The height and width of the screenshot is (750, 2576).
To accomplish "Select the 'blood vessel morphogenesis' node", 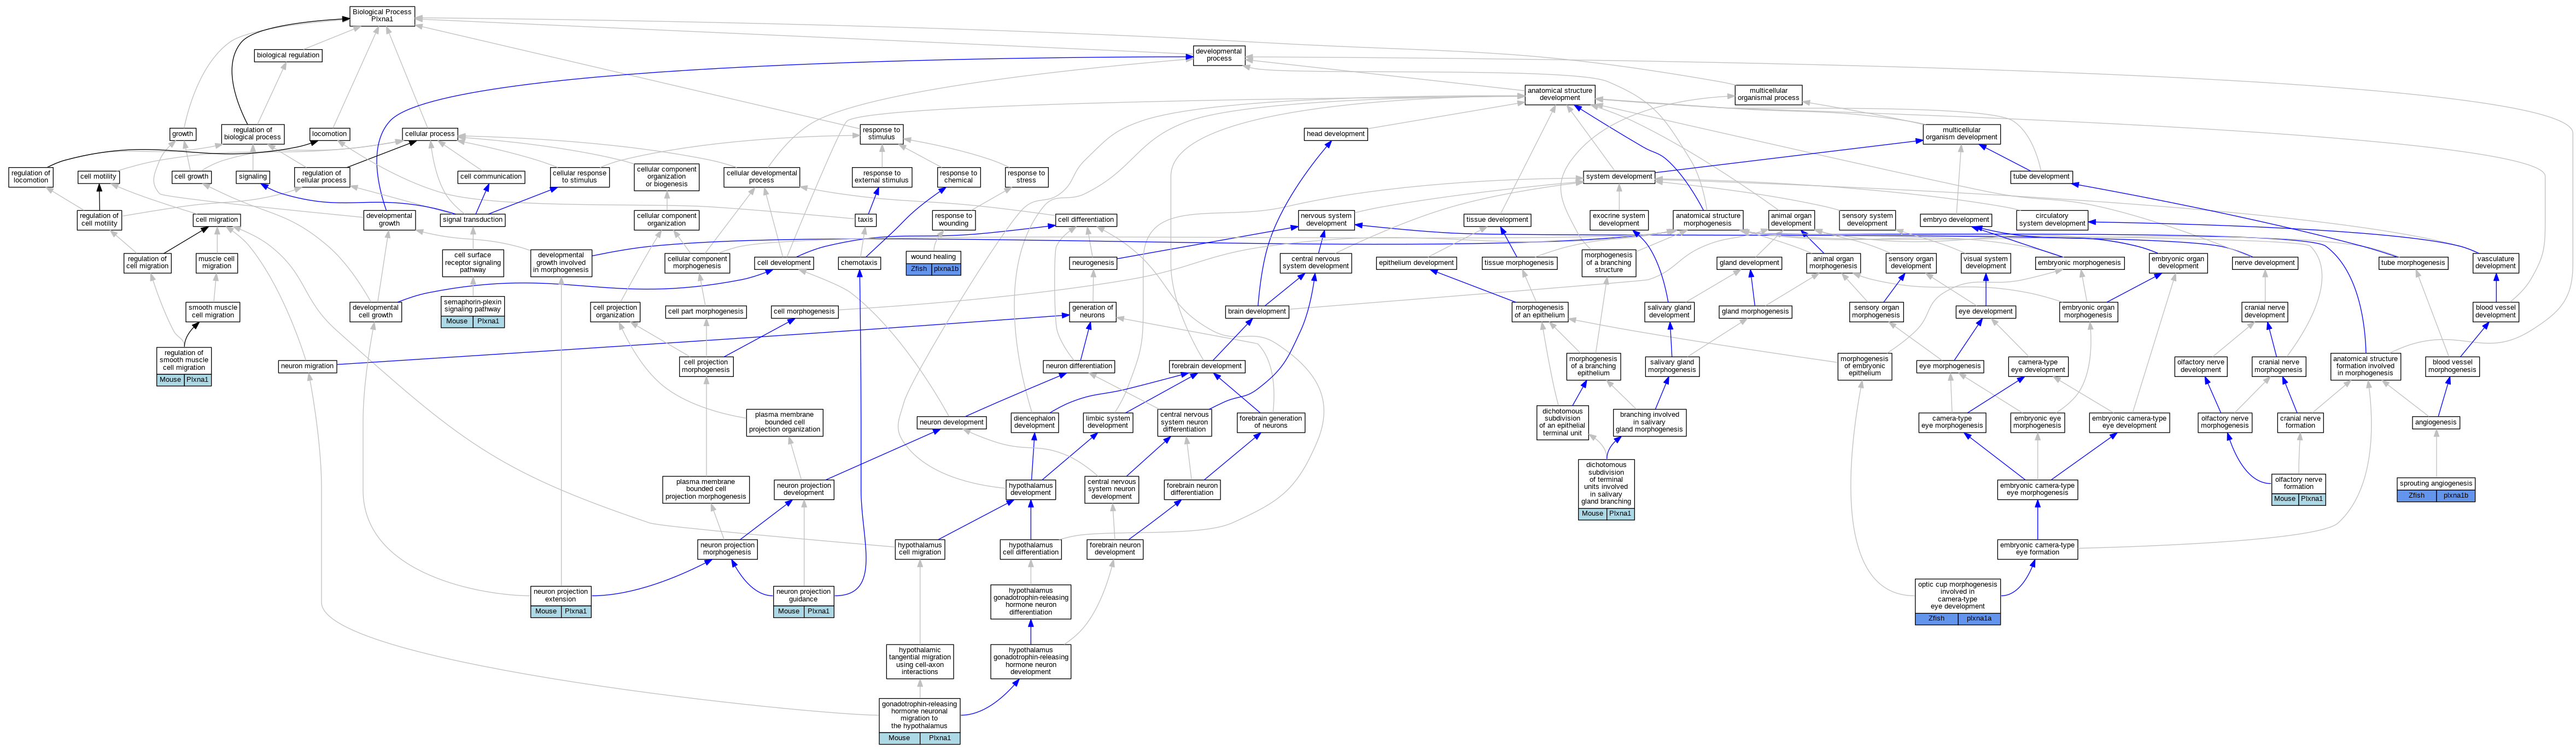I will (2452, 367).
